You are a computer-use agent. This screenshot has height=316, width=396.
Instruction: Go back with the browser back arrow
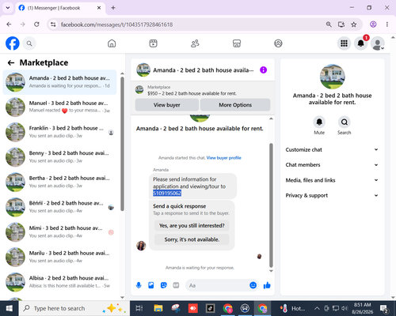pyautogui.click(x=9, y=24)
